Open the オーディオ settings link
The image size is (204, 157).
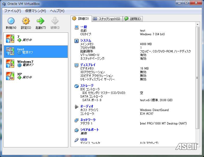pos(87,106)
